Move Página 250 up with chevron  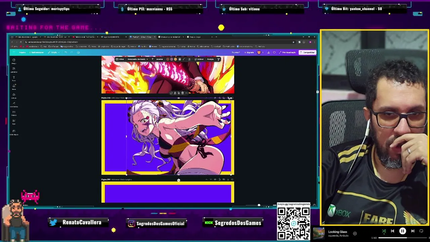[x=206, y=179]
